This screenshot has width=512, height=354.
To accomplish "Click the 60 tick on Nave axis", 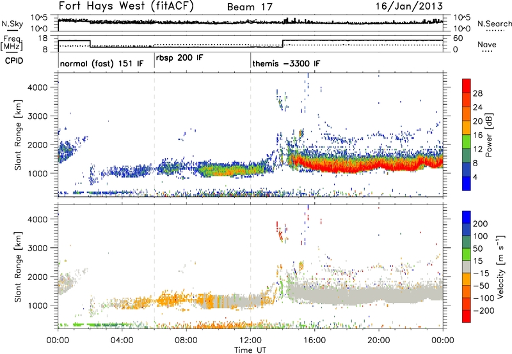I will (x=458, y=38).
